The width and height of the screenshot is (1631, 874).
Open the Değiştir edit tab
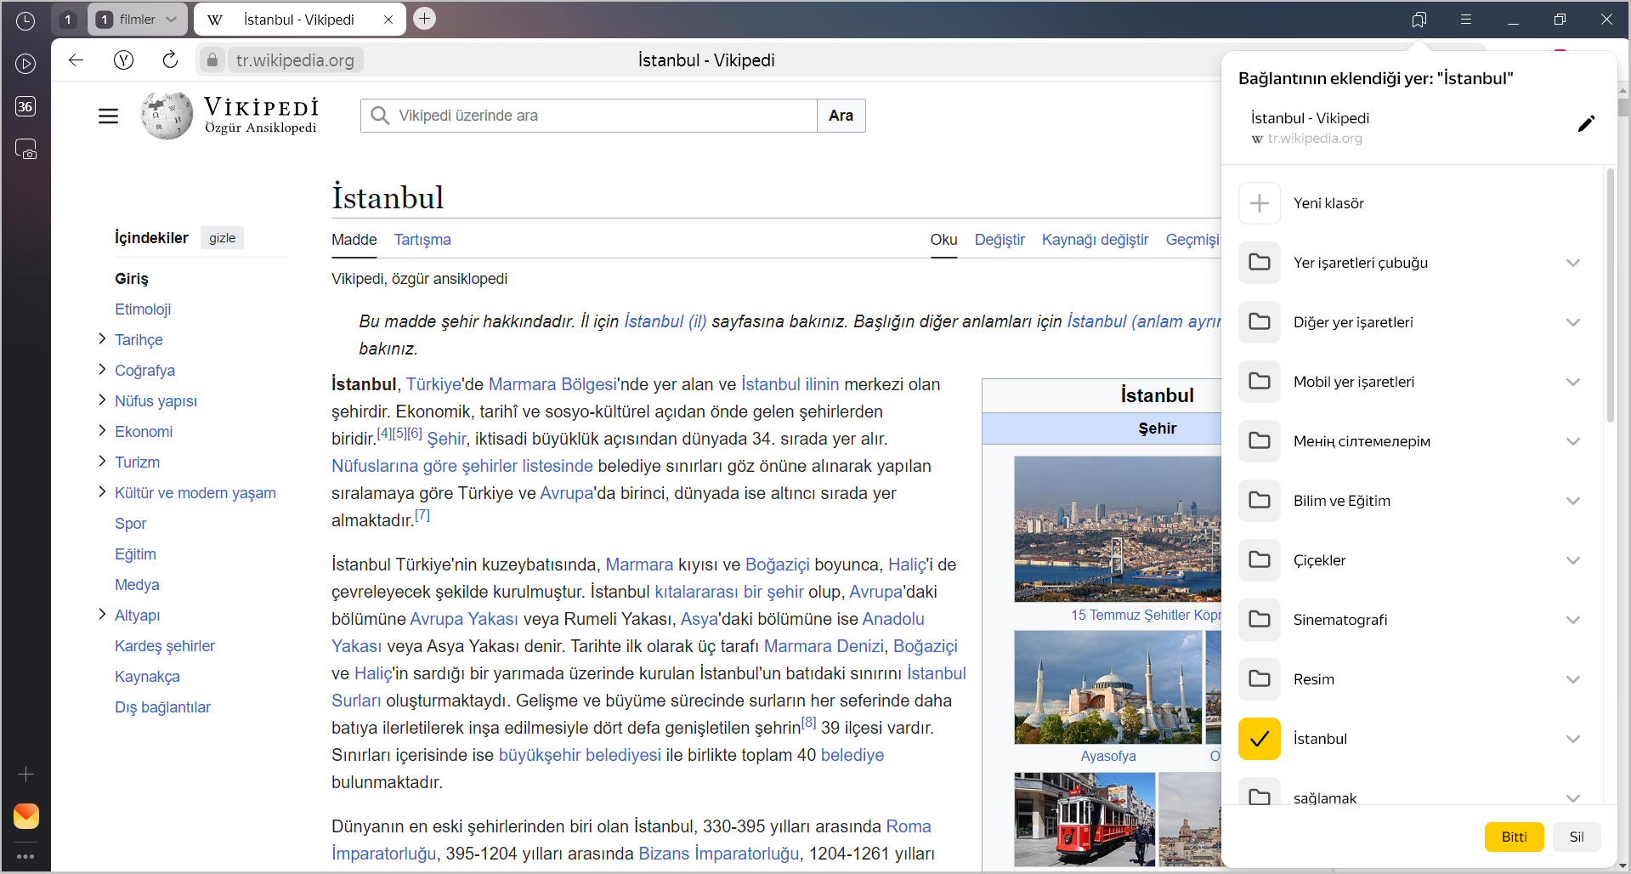[x=999, y=240]
